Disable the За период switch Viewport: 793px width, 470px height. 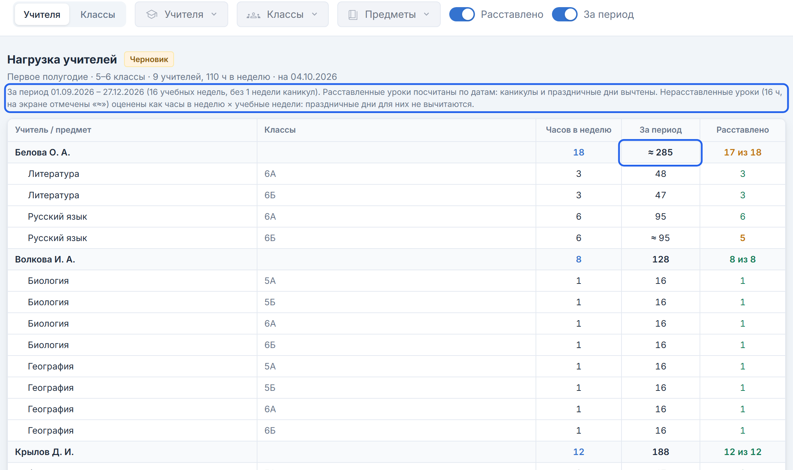[564, 14]
